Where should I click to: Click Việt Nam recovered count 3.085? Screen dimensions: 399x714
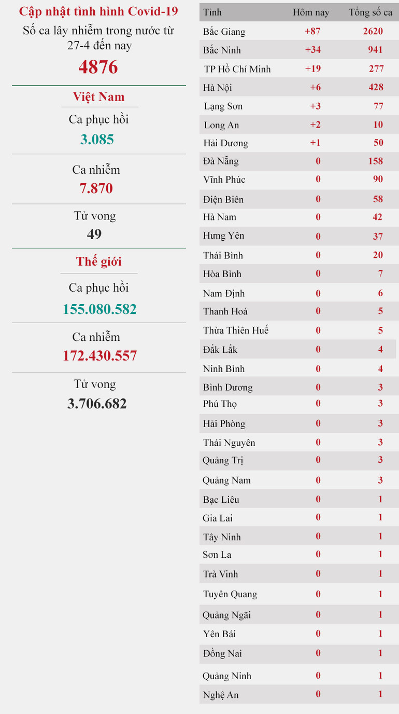tap(97, 140)
